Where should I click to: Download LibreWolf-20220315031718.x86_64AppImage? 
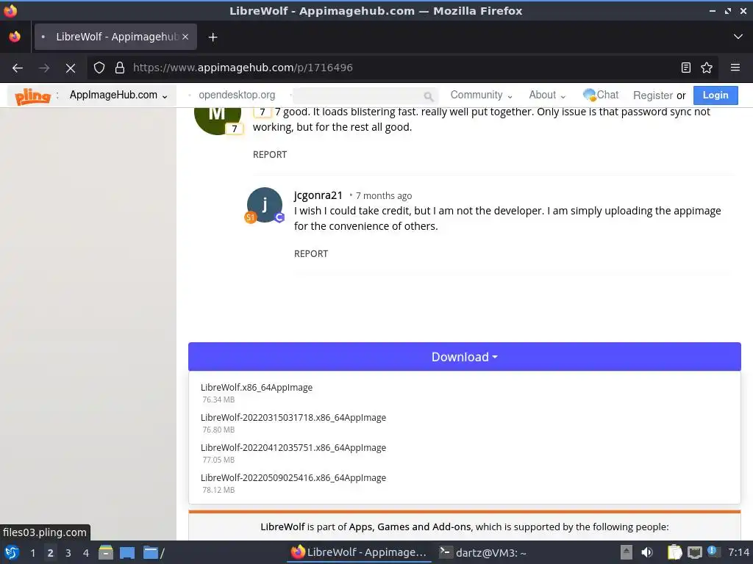(x=293, y=418)
